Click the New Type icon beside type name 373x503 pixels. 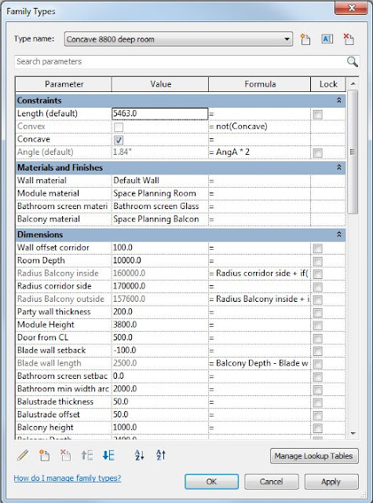coord(305,39)
